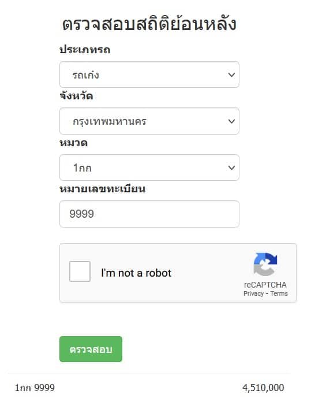
Task: Click the reCAPTCHA brand text
Action: coord(265,285)
